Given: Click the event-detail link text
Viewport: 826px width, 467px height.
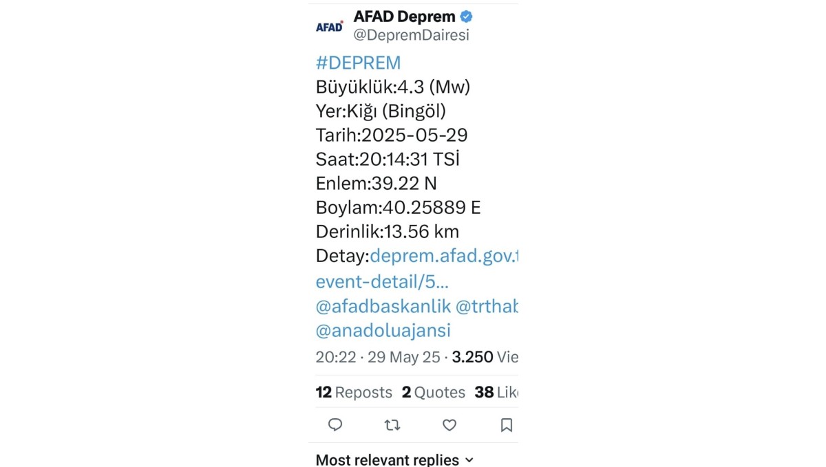Looking at the screenshot, I should 382,281.
